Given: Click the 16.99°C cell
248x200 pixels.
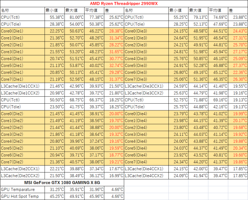Looking at the screenshot, I should (114, 176).
